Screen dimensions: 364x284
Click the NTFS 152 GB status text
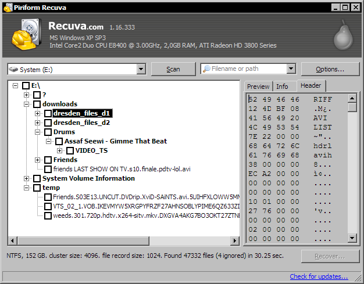click(x=145, y=256)
